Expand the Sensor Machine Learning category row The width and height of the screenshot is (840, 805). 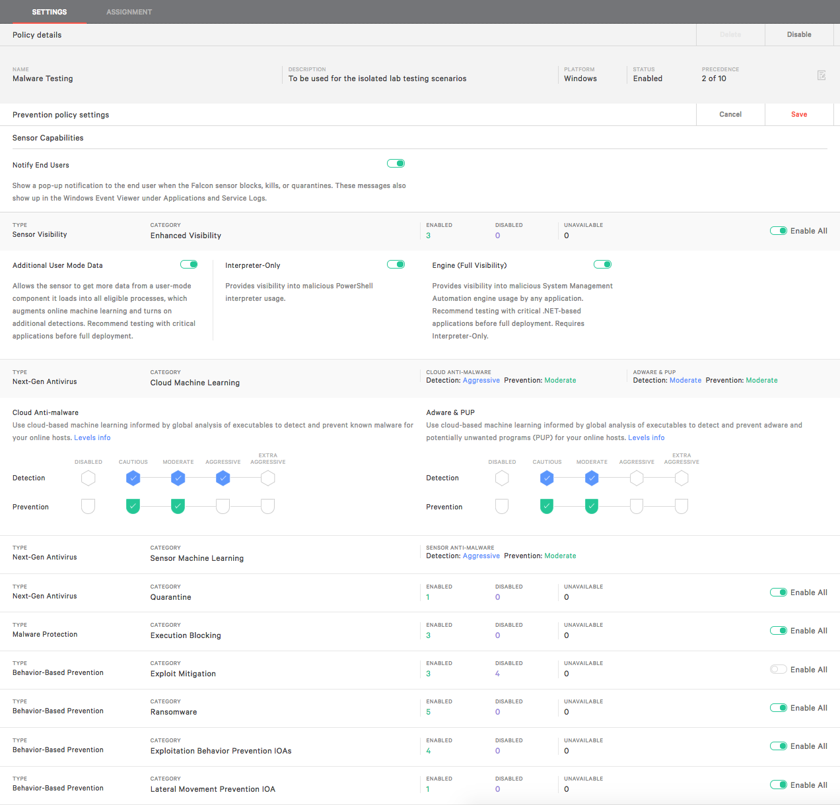420,554
